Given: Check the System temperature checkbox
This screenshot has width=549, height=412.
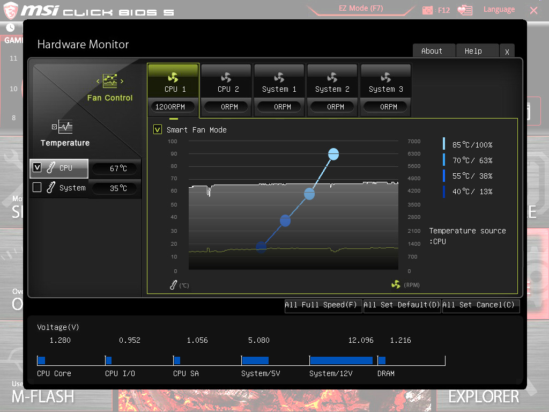Looking at the screenshot, I should point(37,187).
